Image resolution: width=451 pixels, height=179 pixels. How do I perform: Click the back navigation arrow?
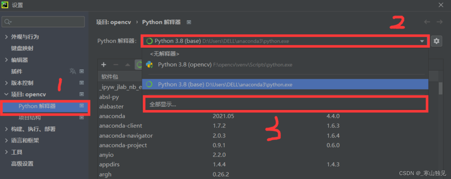[x=427, y=22]
